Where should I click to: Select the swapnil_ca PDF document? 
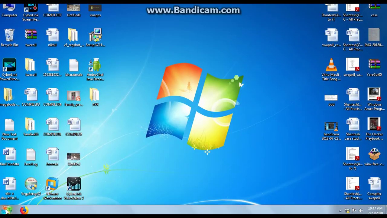point(353,67)
